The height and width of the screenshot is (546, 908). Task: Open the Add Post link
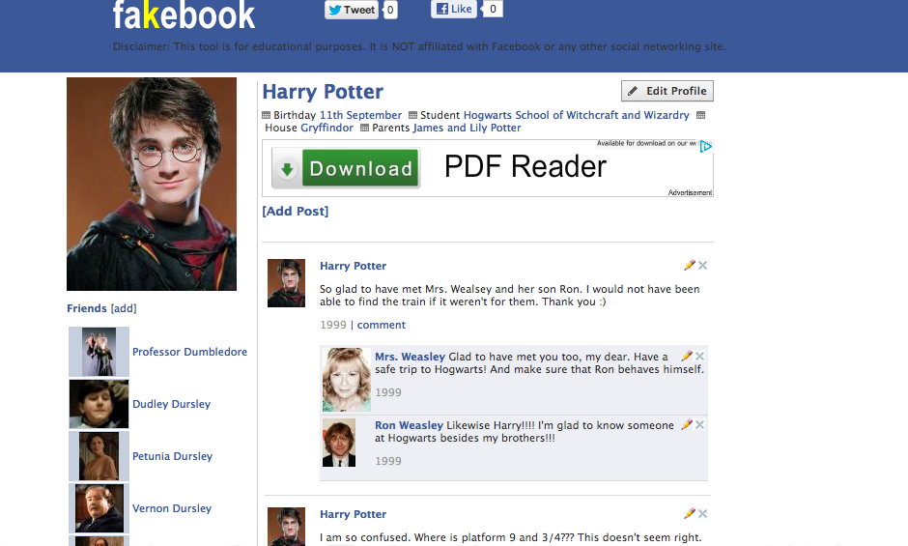(296, 211)
